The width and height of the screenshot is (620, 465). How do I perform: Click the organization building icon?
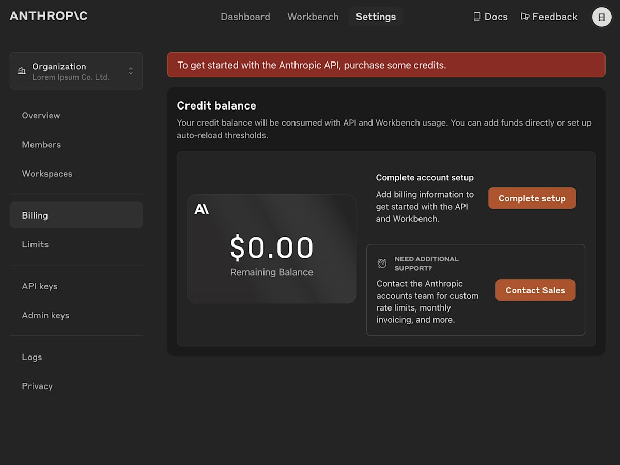(x=22, y=71)
